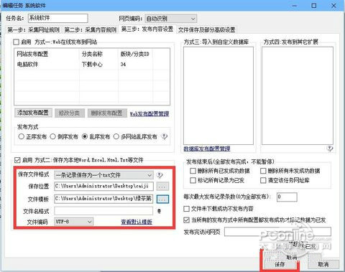
Task: Select 倒序发布 radio button
Action: tap(52, 136)
